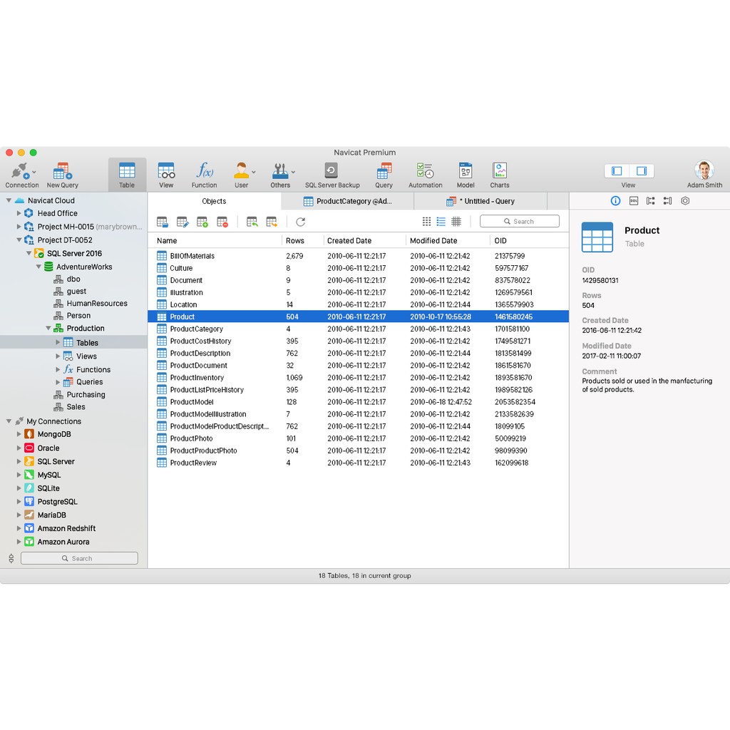Screen dimensions: 730x730
Task: Switch to detail view mode
Action: 456,222
